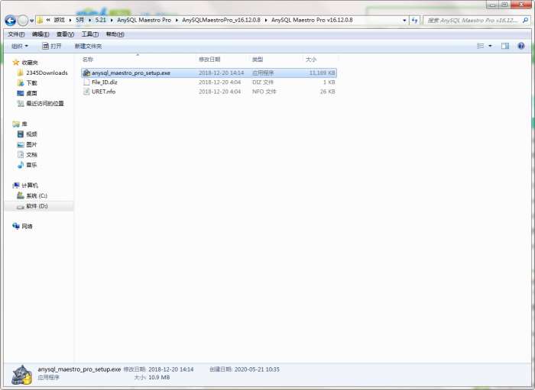
Task: Click the 打开 toolbar button
Action: [x=51, y=46]
